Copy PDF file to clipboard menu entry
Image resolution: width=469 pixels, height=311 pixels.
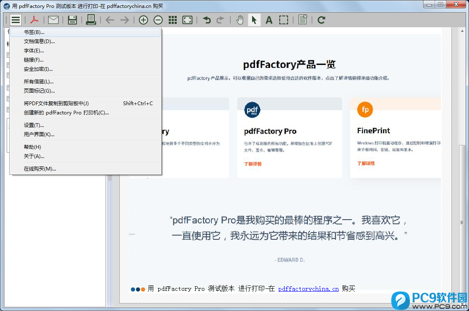(x=85, y=103)
